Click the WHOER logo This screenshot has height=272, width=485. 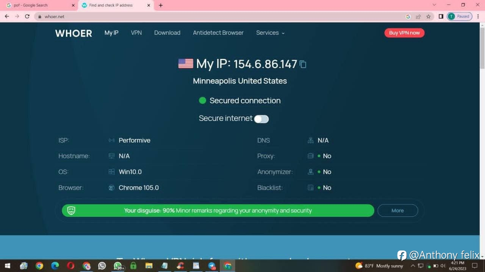74,33
